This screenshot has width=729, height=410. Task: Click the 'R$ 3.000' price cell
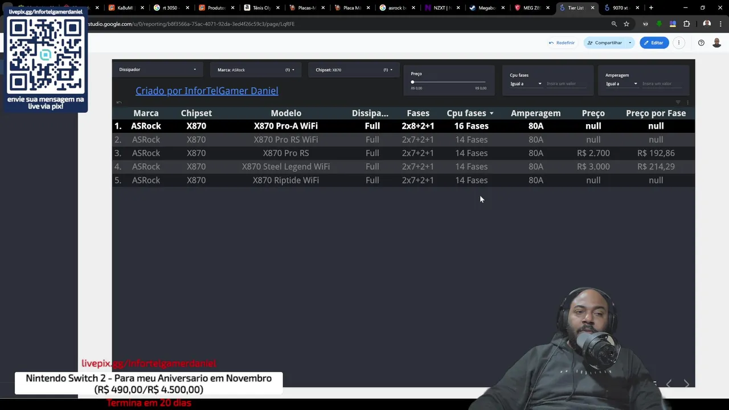tap(593, 167)
